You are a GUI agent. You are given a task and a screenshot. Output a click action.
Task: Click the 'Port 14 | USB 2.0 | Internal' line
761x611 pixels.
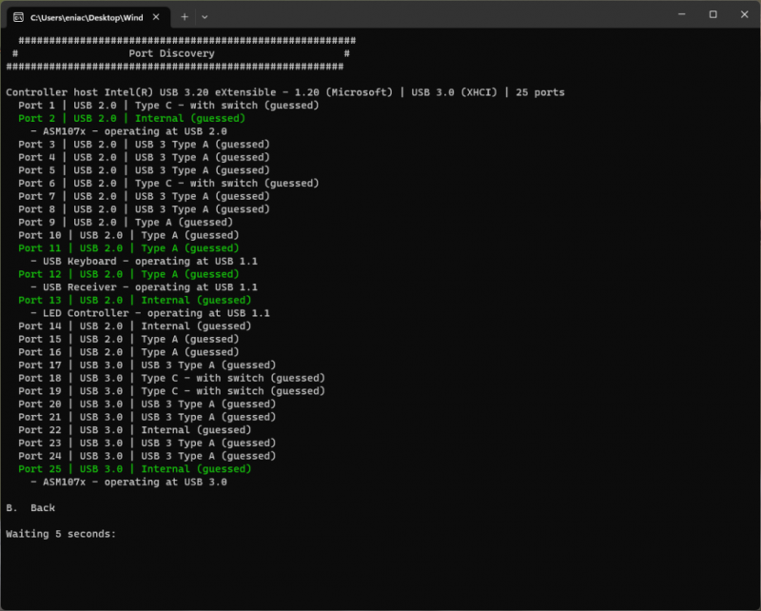[x=134, y=326]
